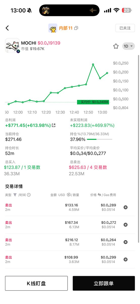Tap the 4.59M quantity value

[74, 210]
